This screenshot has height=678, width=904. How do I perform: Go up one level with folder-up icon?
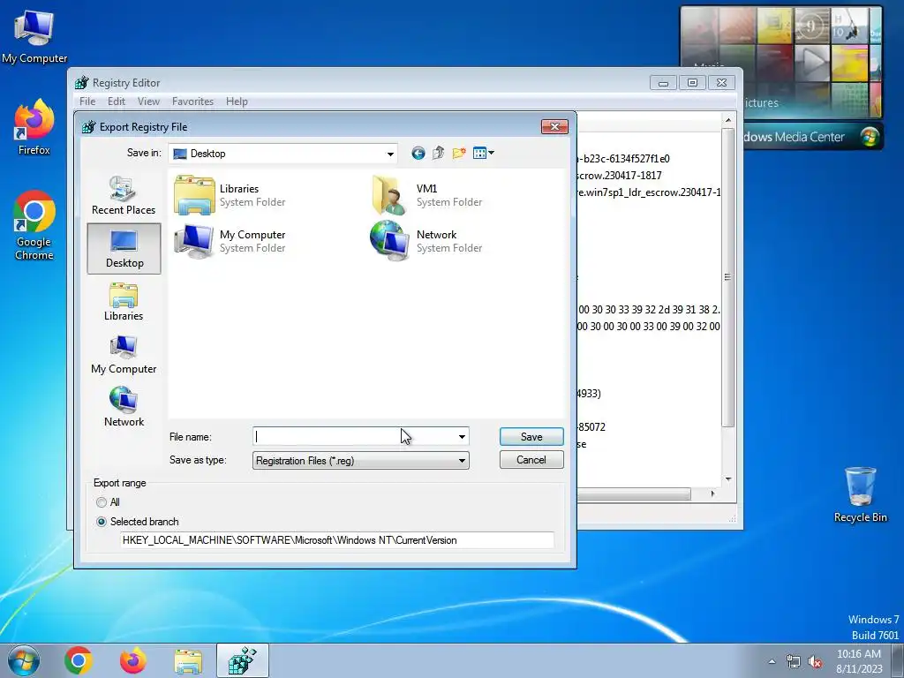pyautogui.click(x=438, y=153)
